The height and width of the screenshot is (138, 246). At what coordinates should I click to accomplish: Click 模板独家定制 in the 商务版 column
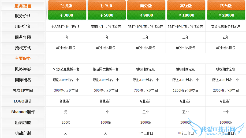[x=146, y=69]
